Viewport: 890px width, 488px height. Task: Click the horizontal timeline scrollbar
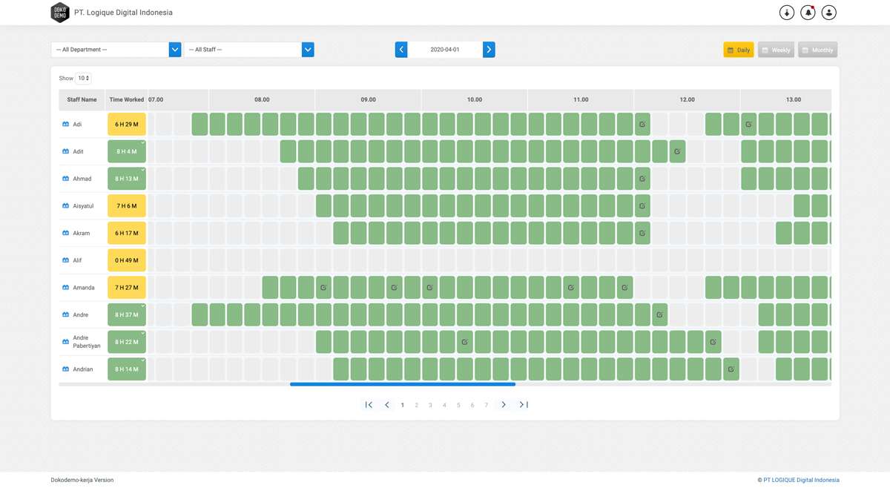403,384
